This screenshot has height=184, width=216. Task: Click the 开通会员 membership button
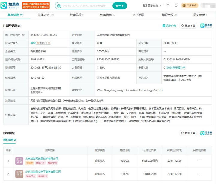(190, 5)
